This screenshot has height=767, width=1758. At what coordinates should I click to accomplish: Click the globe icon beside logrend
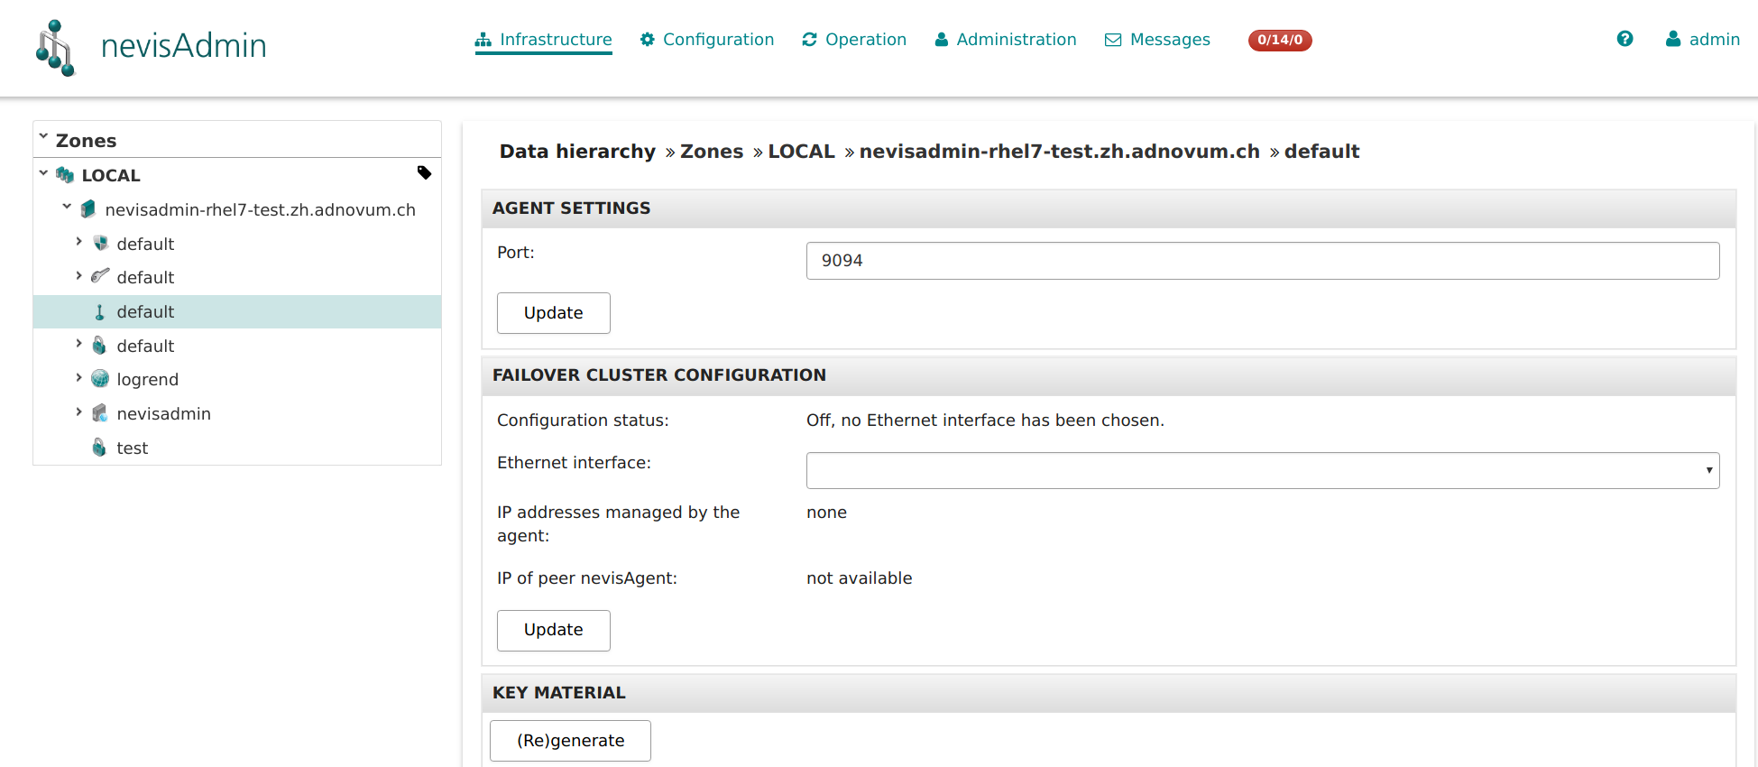pyautogui.click(x=100, y=379)
